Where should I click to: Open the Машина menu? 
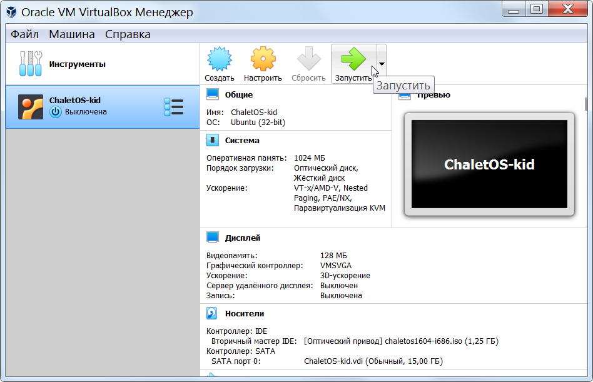point(72,34)
